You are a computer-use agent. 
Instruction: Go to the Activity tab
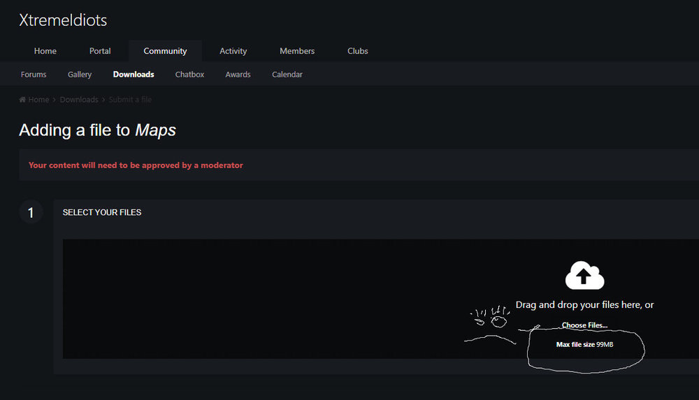click(x=233, y=51)
